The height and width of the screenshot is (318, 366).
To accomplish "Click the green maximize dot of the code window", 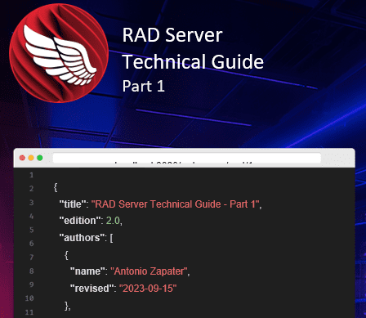I will coord(40,158).
